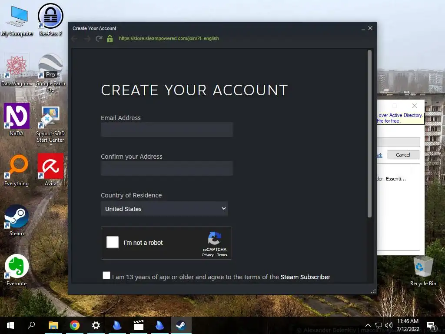
Task: Click the page vertical scrollbar thumb
Action: (x=369, y=134)
